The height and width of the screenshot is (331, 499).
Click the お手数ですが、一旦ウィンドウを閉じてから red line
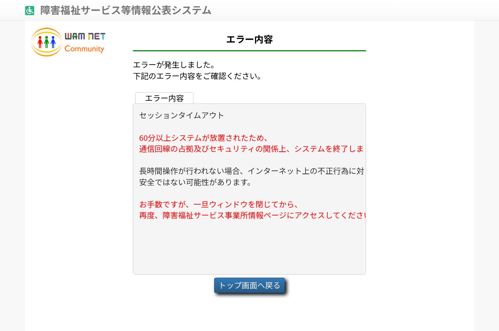click(219, 205)
